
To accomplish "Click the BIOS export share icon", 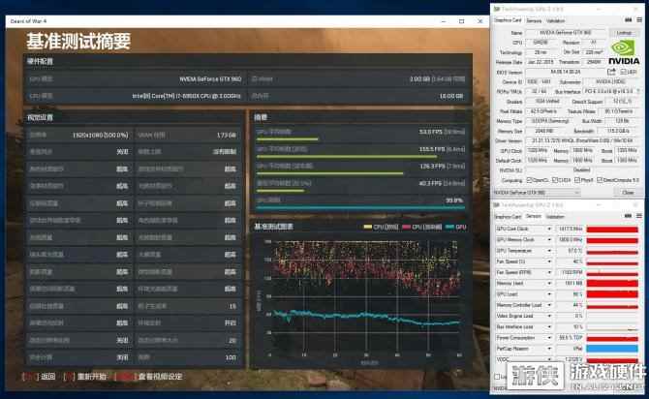I will coord(611,72).
